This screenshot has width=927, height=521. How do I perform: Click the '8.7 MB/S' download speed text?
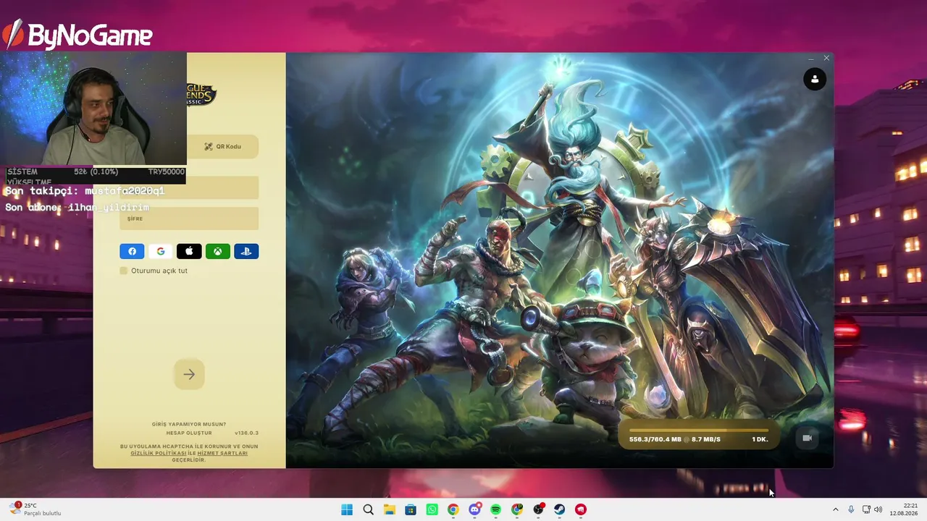(x=706, y=439)
